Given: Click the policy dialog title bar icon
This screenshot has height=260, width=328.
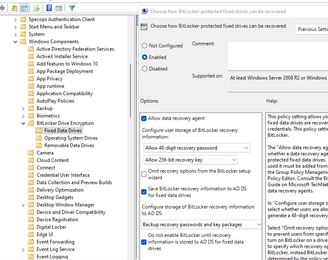Looking at the screenshot, I should point(145,11).
